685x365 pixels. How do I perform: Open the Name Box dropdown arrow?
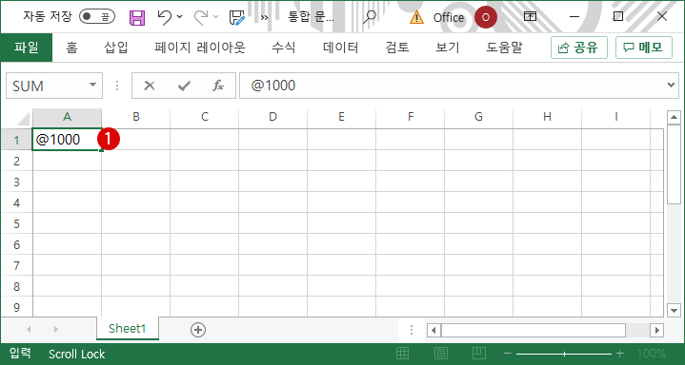point(92,86)
